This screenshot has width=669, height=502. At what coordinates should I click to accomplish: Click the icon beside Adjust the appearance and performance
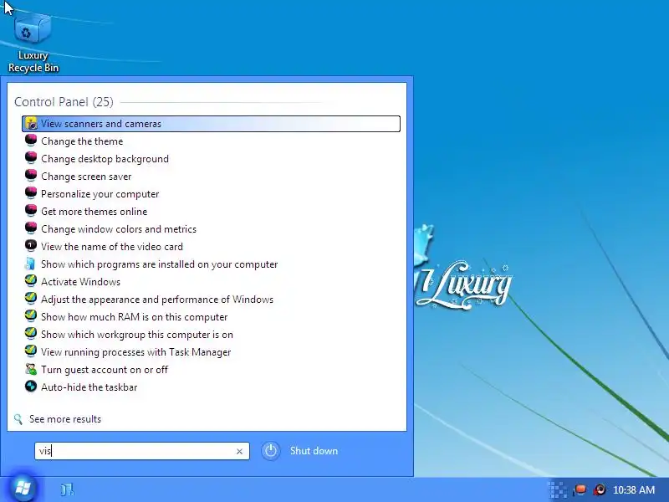point(31,299)
